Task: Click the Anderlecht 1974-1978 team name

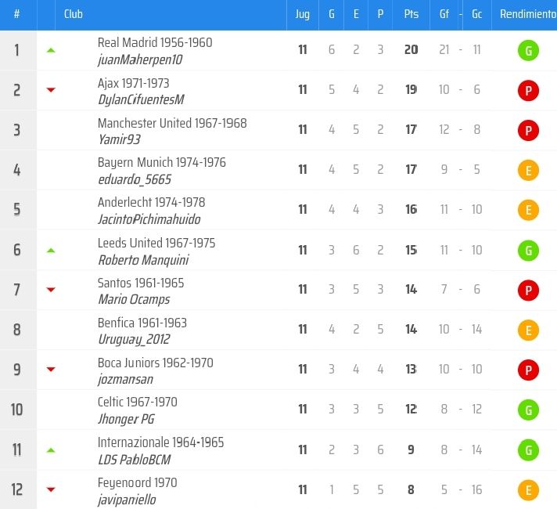Action: [151, 202]
